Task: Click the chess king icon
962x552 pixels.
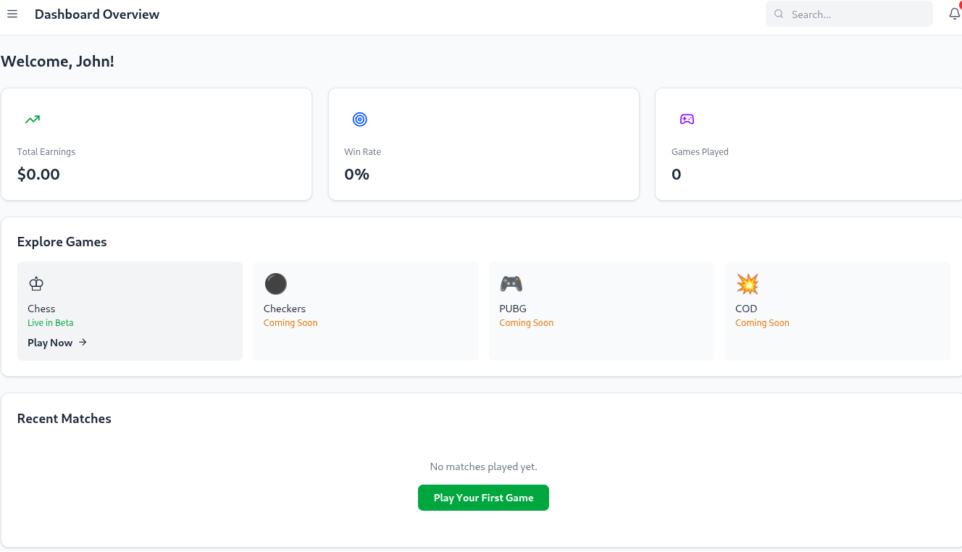Action: click(x=36, y=284)
